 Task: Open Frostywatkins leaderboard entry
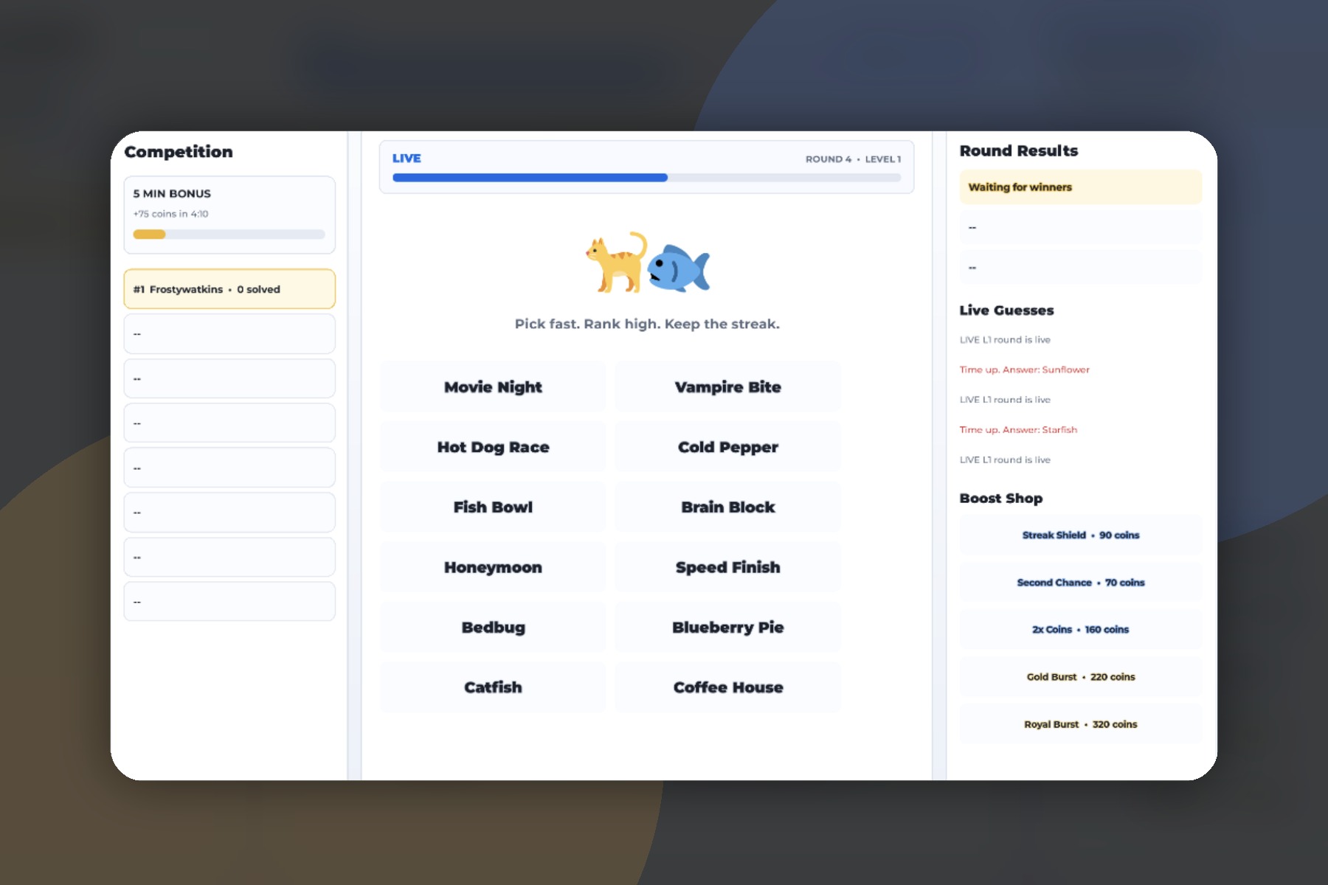click(229, 289)
